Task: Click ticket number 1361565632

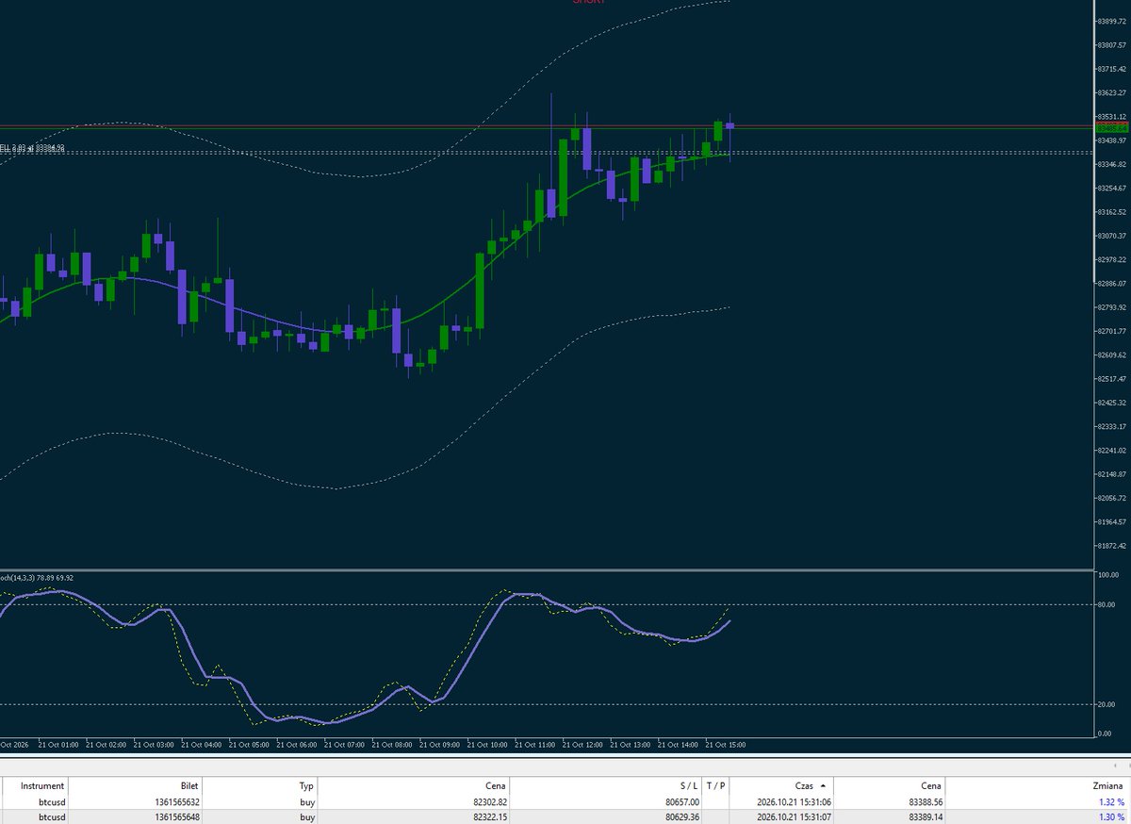Action: coord(175,801)
